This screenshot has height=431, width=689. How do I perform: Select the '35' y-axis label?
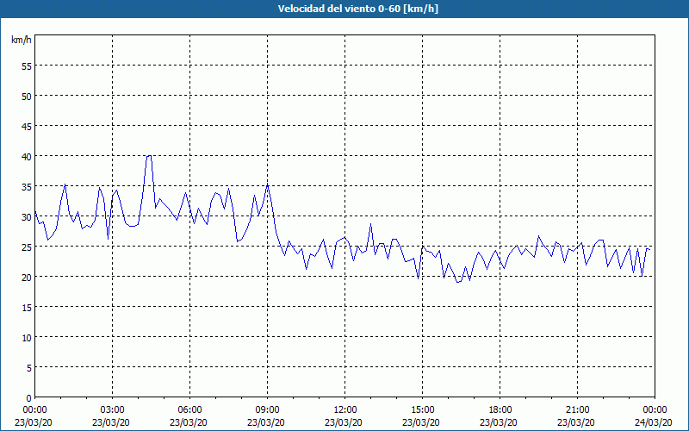pyautogui.click(x=27, y=186)
